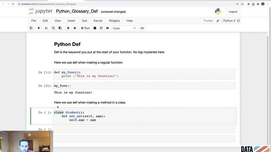The width and height of the screenshot is (271, 152).
Task: Open the browser profile avatar
Action: 263,4
